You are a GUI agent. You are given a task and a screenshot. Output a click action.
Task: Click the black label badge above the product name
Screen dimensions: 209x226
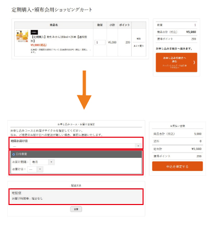(34, 33)
